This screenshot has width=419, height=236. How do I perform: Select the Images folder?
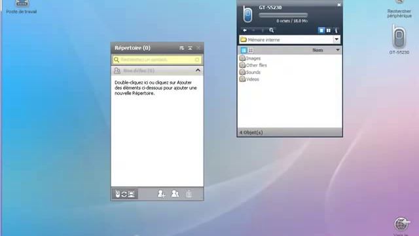pyautogui.click(x=250, y=58)
